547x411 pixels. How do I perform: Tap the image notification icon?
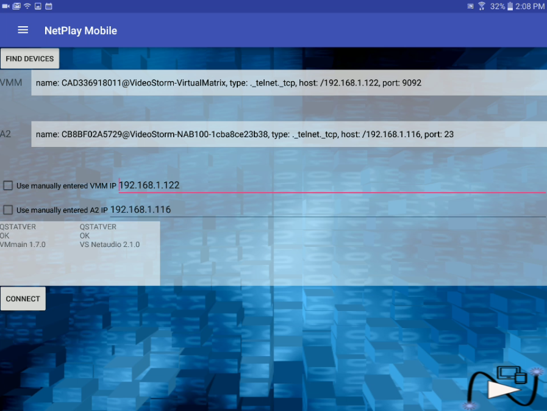tap(38, 6)
